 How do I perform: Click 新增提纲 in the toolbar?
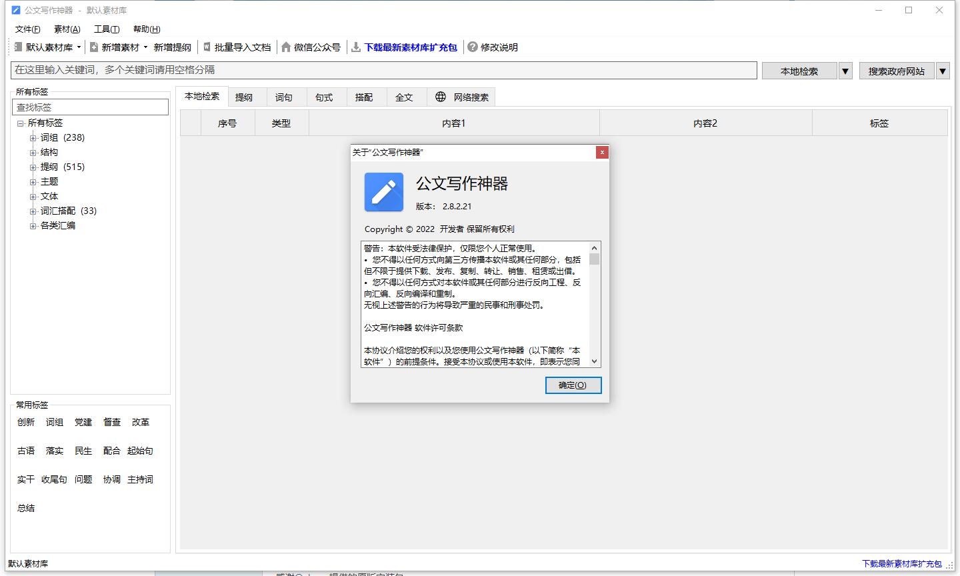(173, 47)
